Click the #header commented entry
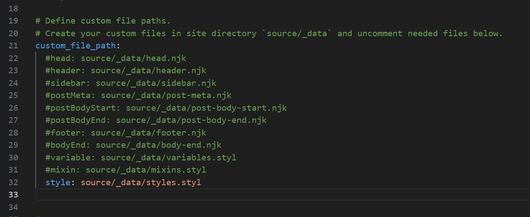Screen dimensions: 530x217 coord(126,70)
